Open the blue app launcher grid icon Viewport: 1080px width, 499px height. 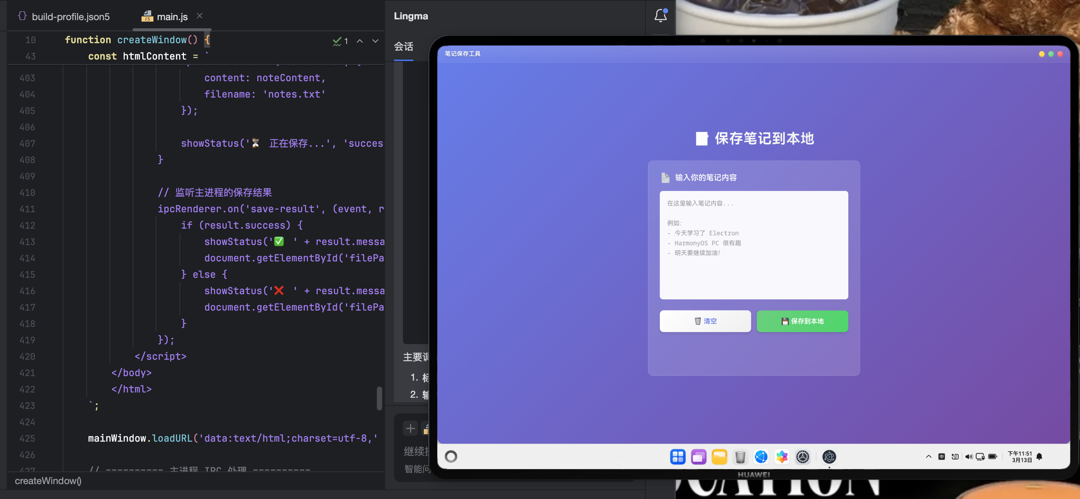pyautogui.click(x=677, y=457)
